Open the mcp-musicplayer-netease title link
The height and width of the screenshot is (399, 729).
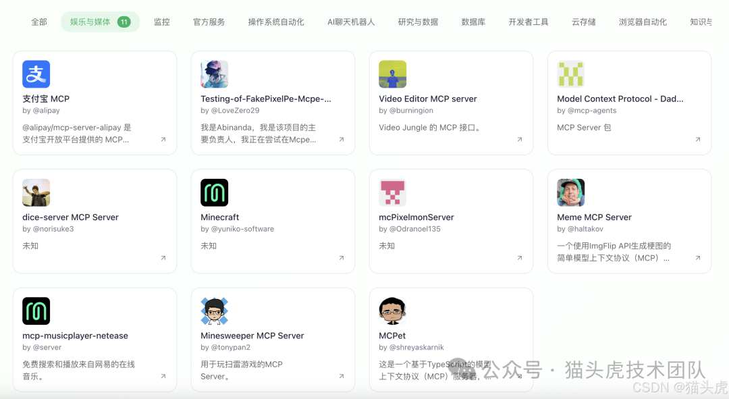76,336
